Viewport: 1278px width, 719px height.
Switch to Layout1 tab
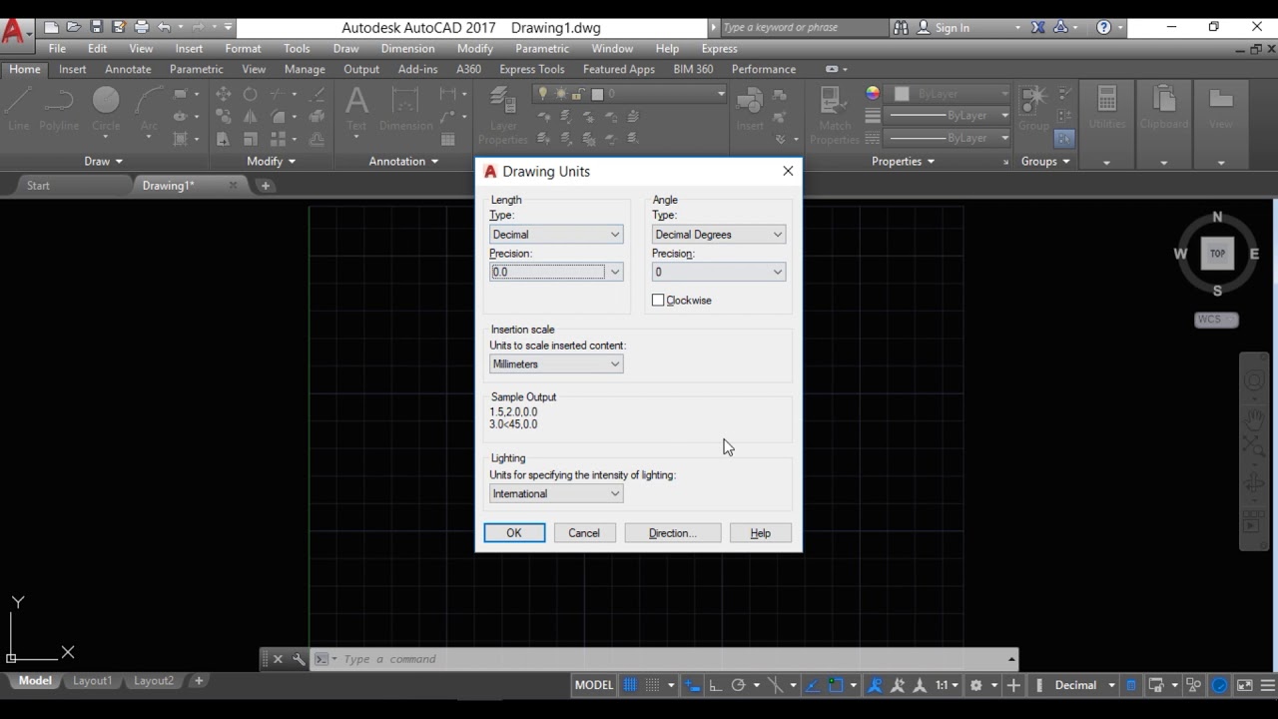92,680
